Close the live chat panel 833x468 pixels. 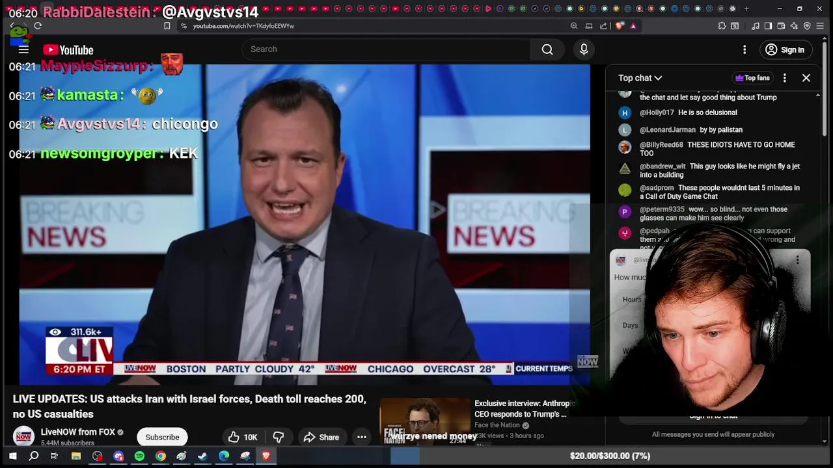pos(806,78)
